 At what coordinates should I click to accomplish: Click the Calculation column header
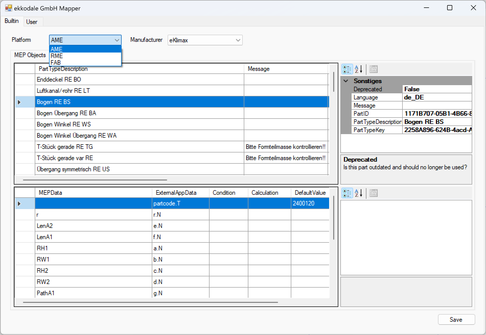(x=270, y=193)
